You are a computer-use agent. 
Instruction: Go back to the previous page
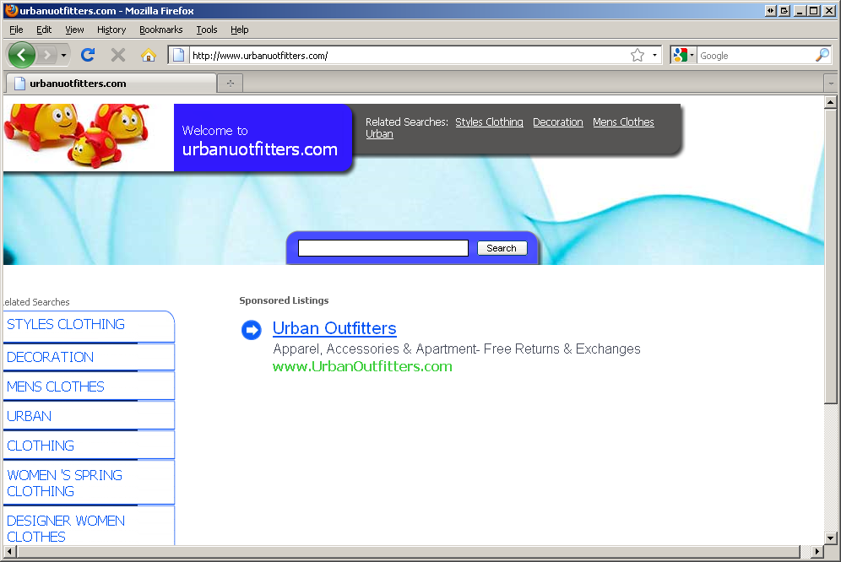tap(21, 55)
